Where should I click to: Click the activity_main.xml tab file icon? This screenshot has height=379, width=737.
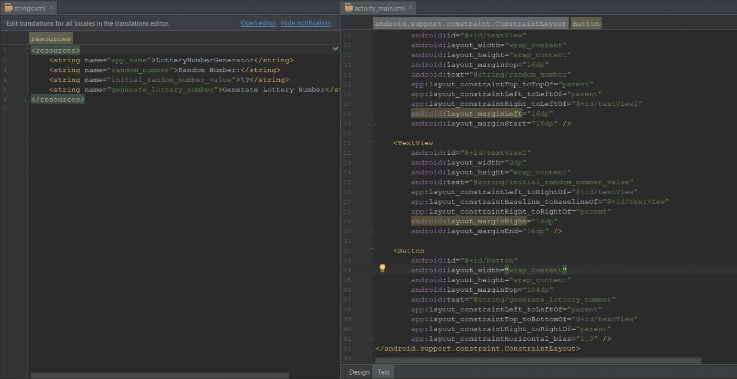pos(348,8)
